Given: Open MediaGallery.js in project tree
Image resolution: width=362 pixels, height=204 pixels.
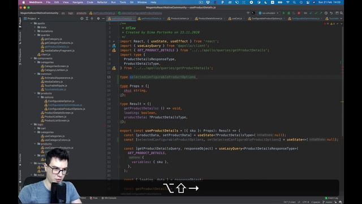Looking at the screenshot, I should [51, 82].
